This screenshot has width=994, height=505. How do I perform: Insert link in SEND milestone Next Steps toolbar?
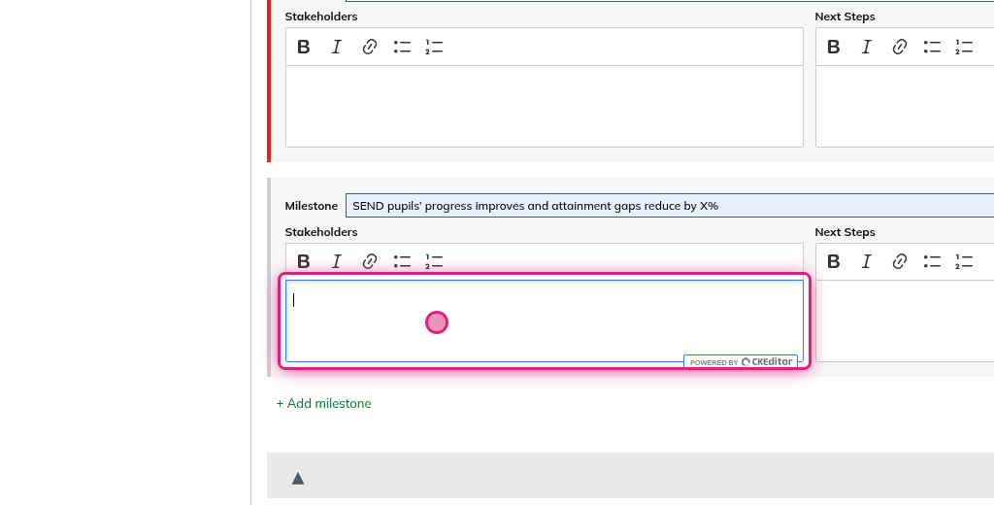pos(900,261)
